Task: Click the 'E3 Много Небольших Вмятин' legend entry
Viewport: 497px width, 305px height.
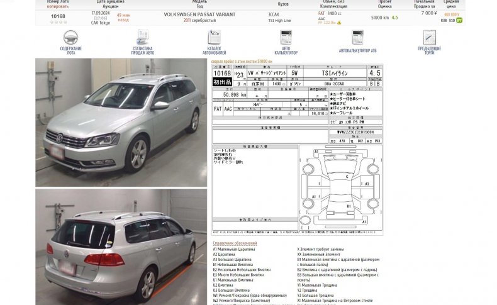Action: pos(238,275)
